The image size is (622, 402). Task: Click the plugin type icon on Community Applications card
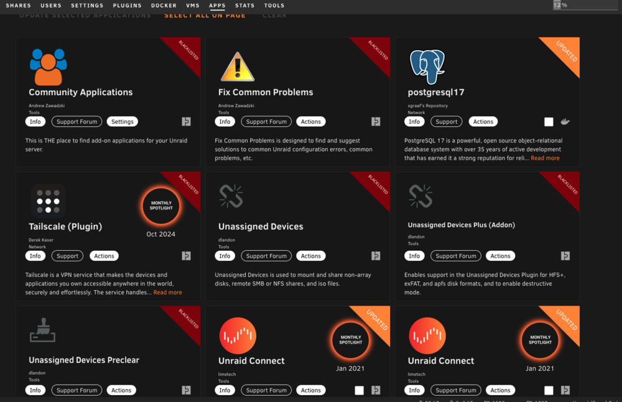pos(186,121)
